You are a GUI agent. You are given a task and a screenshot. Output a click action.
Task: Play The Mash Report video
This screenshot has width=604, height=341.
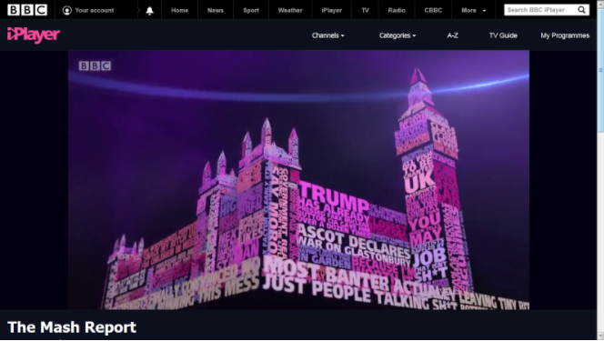[298, 180]
